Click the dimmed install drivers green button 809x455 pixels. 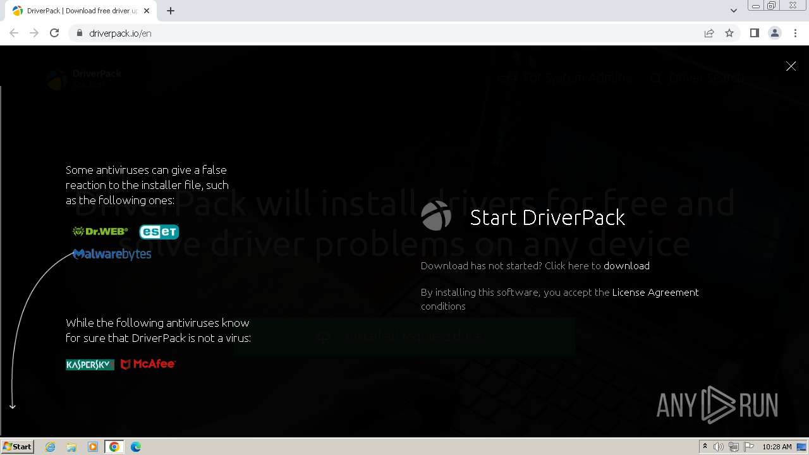[404, 336]
